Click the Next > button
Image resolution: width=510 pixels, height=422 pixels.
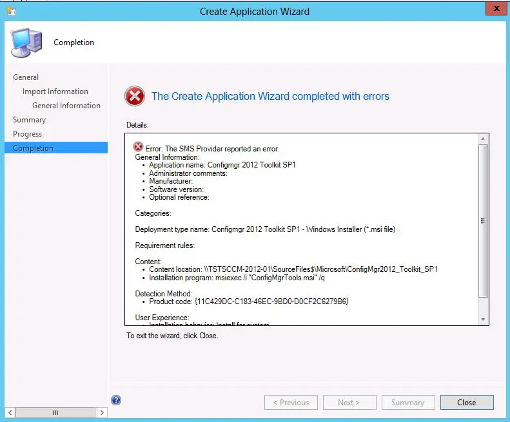point(349,403)
